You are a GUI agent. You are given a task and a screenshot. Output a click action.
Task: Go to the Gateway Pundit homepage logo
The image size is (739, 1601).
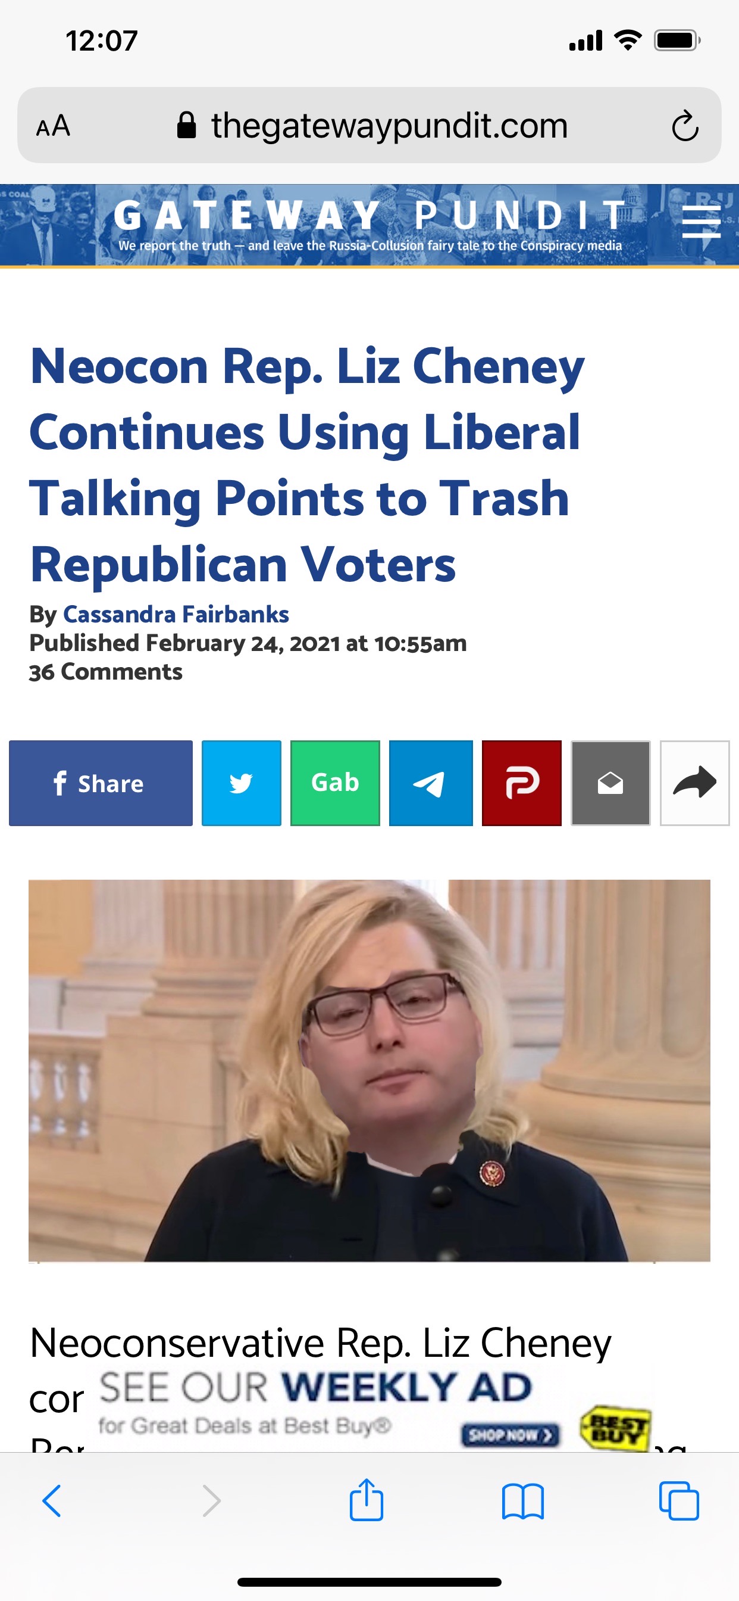(370, 225)
